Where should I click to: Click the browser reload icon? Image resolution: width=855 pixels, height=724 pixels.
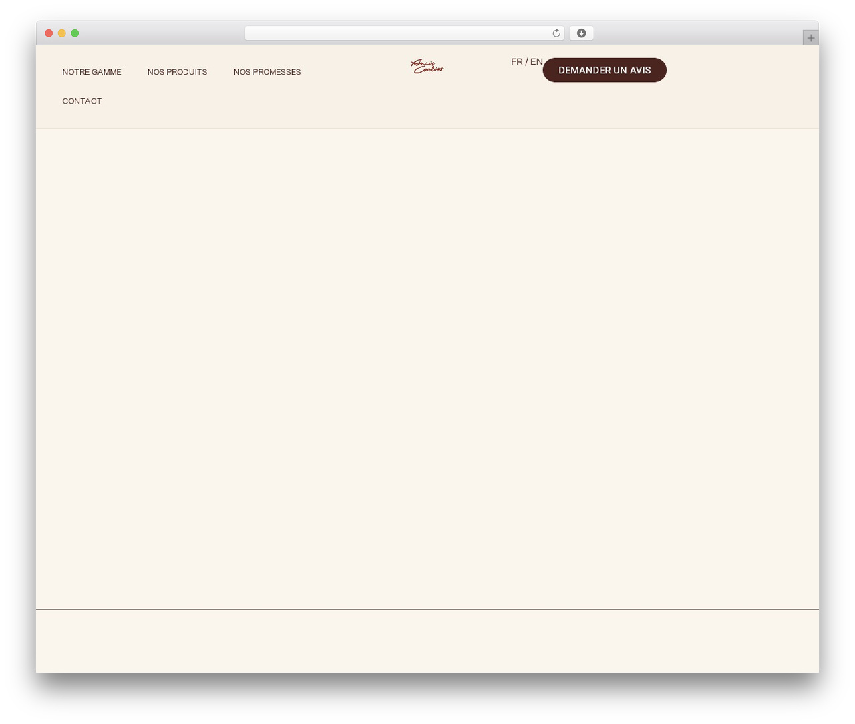[x=556, y=33]
